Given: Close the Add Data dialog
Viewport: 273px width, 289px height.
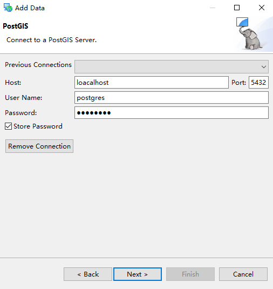Looking at the screenshot, I should coord(262,8).
